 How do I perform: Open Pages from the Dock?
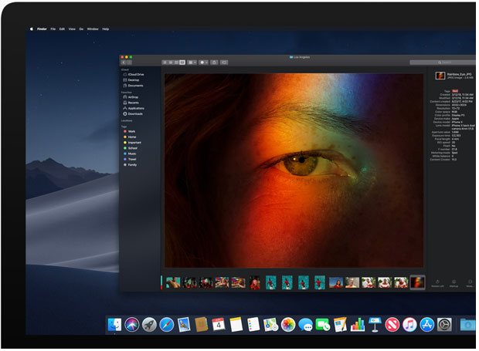pyautogui.click(x=340, y=325)
